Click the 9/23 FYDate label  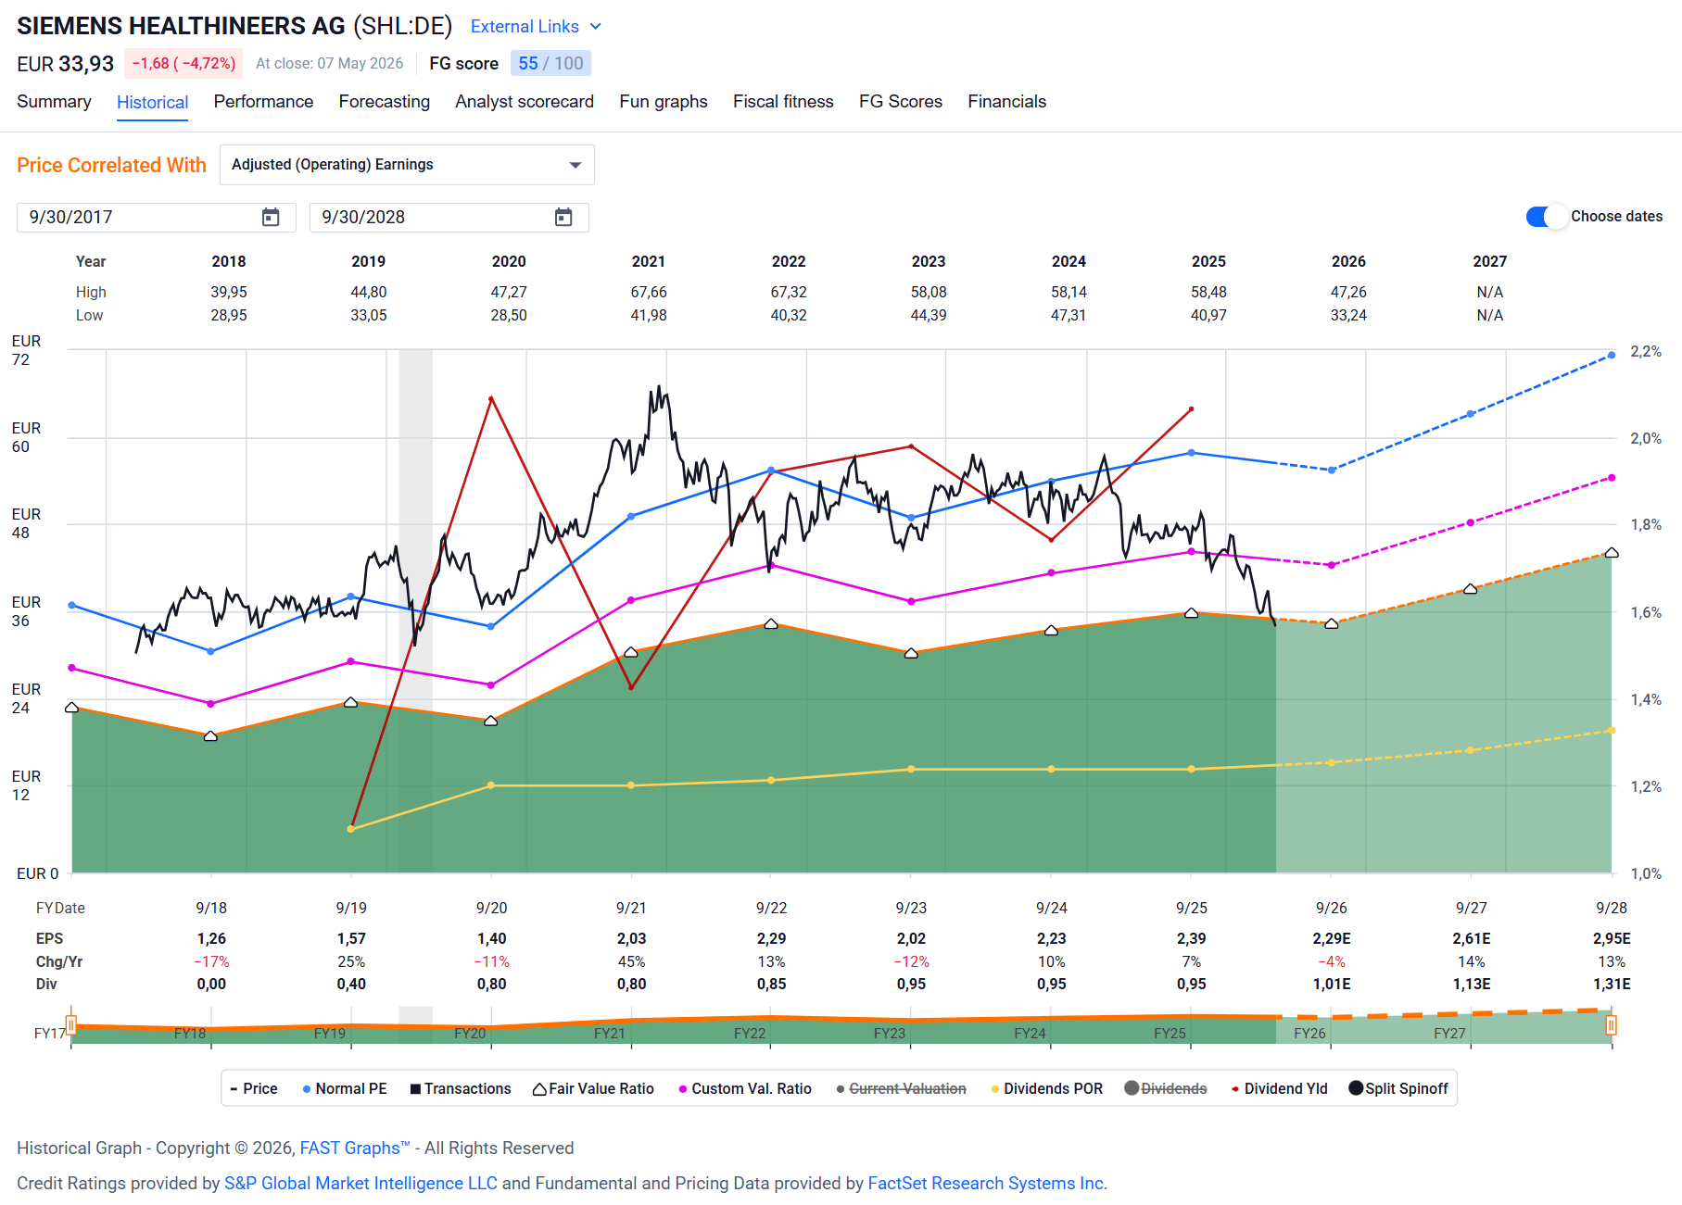[x=911, y=908]
